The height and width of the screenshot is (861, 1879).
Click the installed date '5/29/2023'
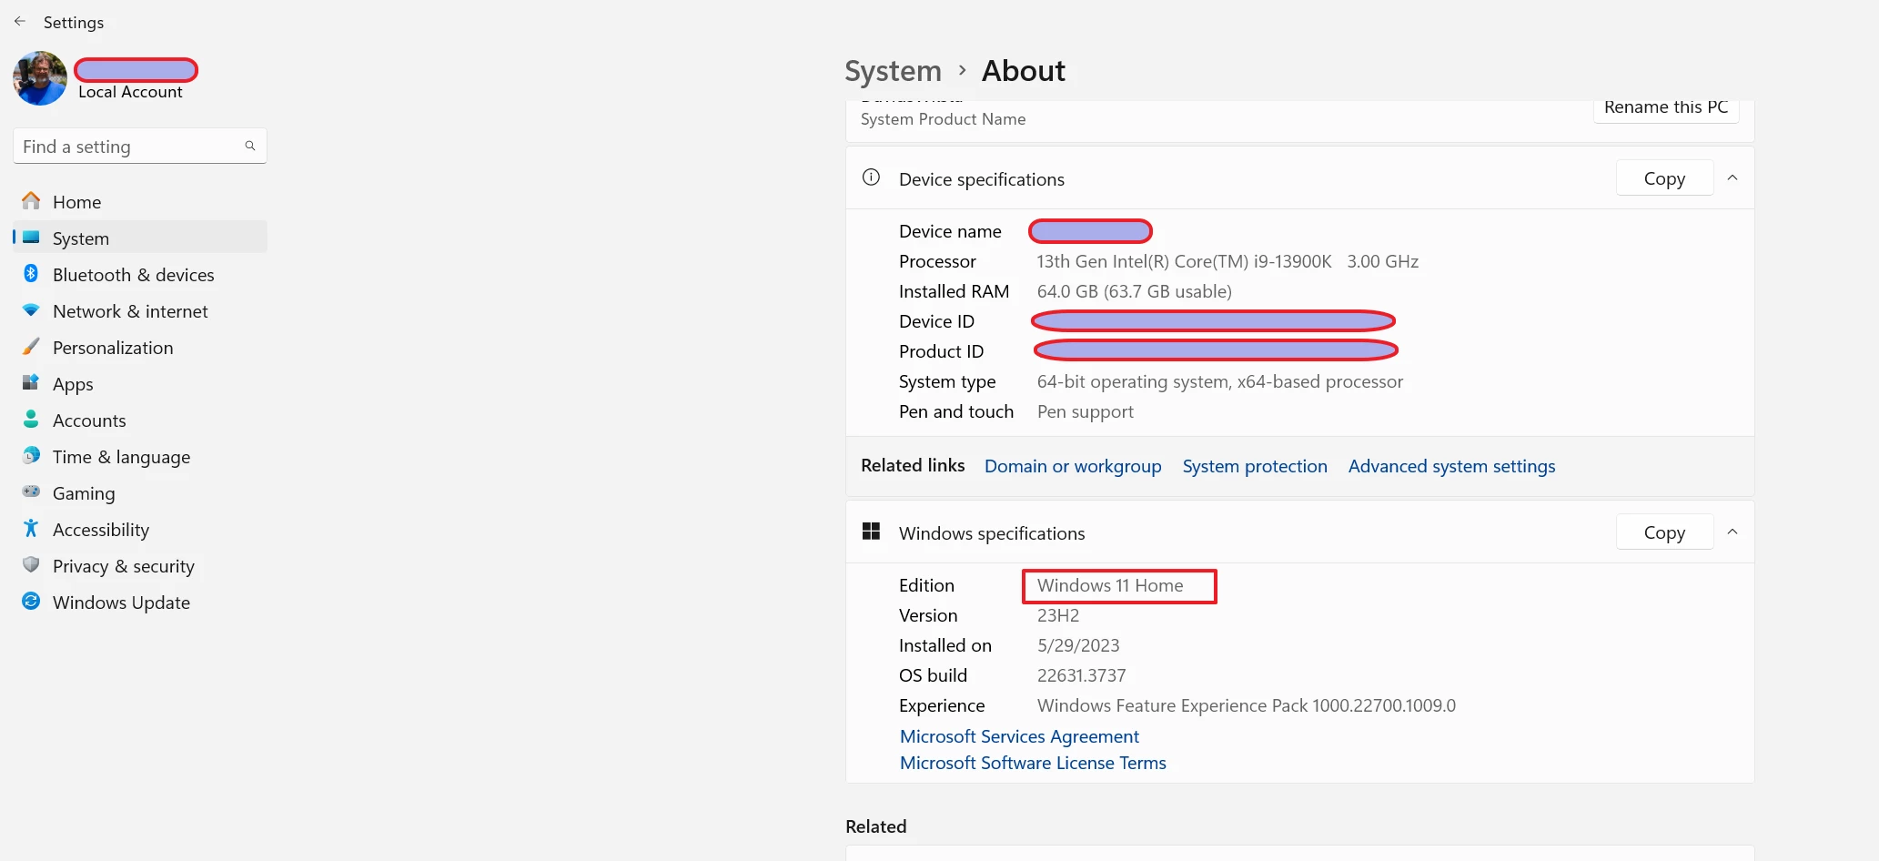pos(1078,645)
